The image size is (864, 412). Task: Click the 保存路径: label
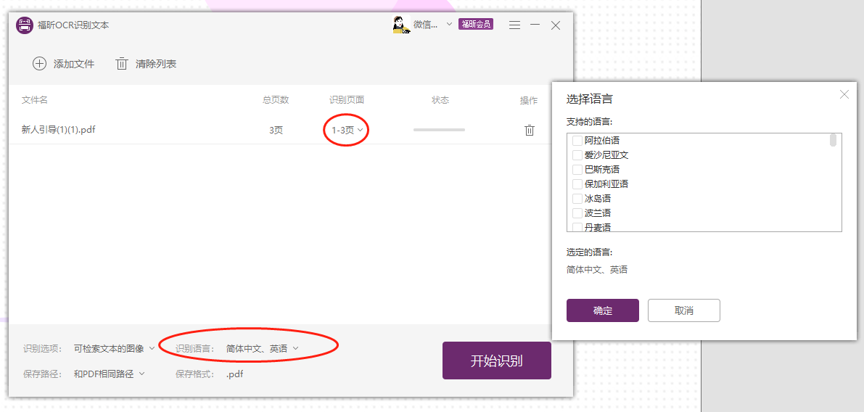[43, 374]
